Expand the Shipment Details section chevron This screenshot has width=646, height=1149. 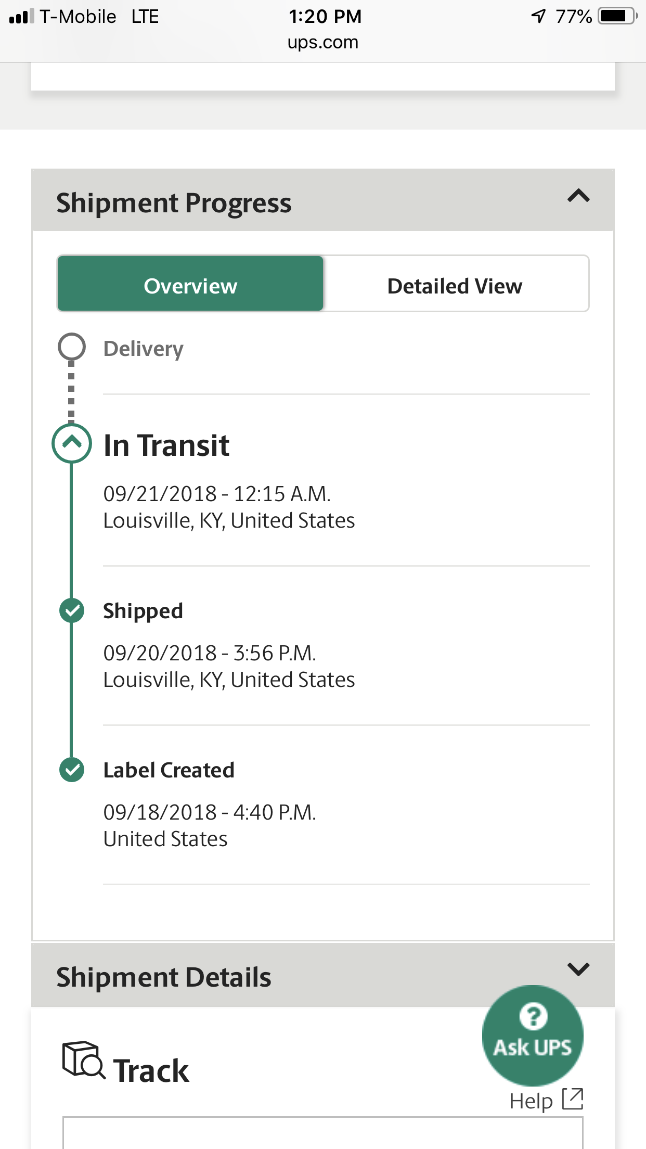pyautogui.click(x=578, y=969)
